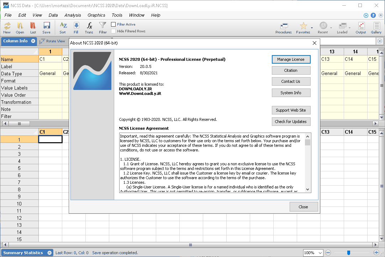Open the Analysis menu

tap(73, 15)
